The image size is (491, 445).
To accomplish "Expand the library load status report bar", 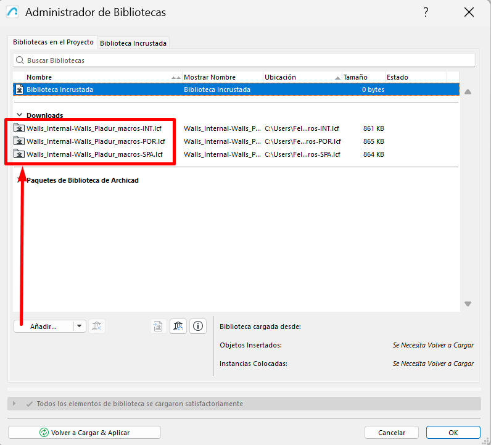I will click(x=14, y=404).
